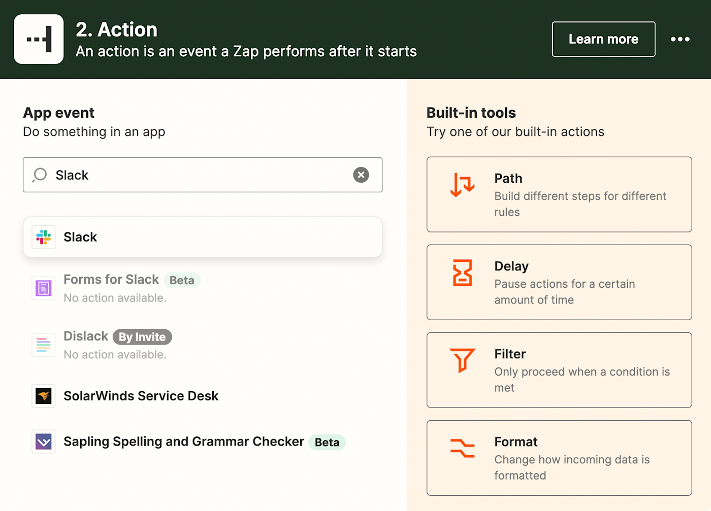Click 'Pause actions for a certain amount' description
The image size is (711, 511).
point(565,292)
